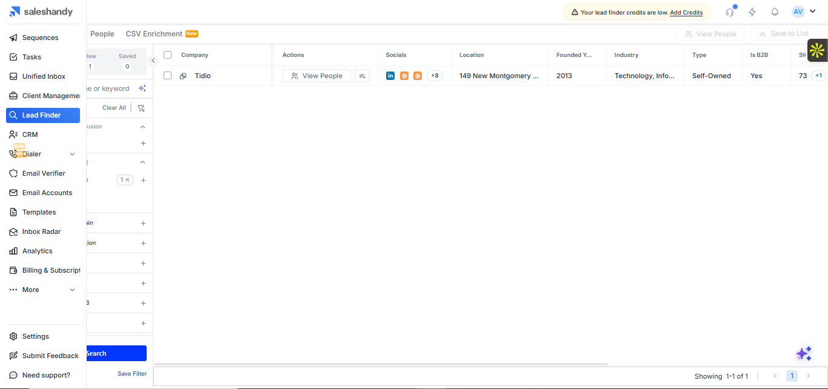Switch to the People tab

pos(102,34)
